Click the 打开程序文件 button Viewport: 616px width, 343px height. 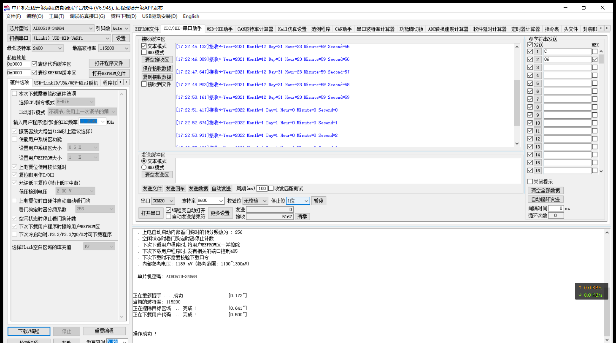point(109,63)
